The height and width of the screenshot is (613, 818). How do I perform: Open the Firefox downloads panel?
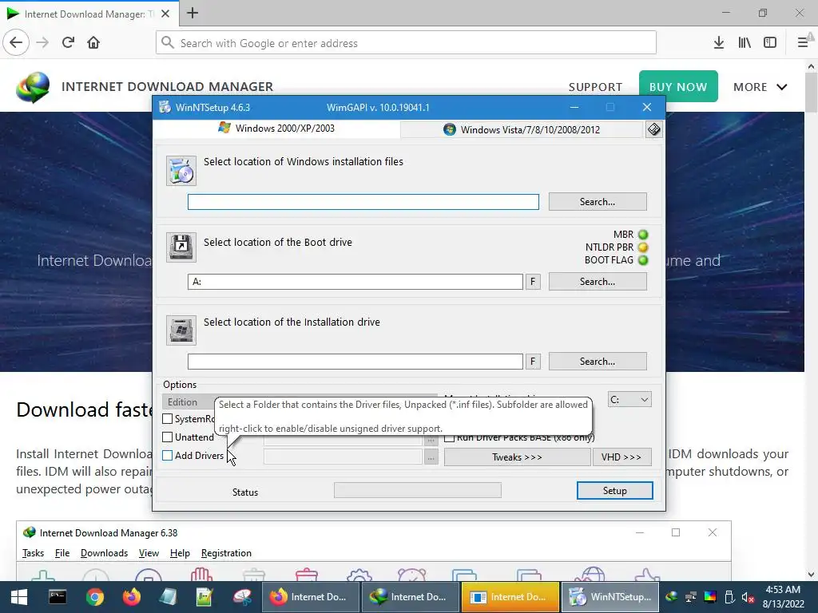[718, 43]
